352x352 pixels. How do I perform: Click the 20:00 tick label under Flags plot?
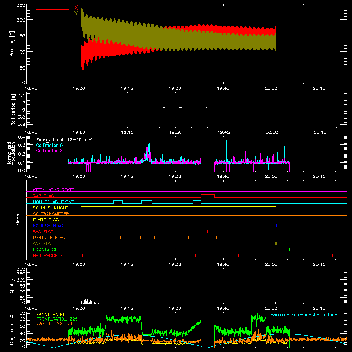click(x=271, y=264)
